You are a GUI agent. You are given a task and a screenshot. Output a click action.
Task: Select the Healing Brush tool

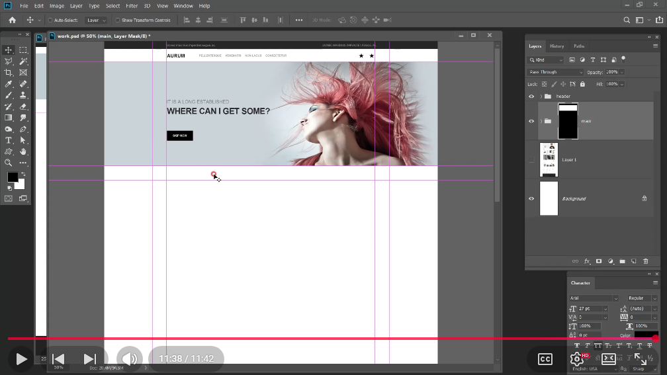[x=23, y=84]
